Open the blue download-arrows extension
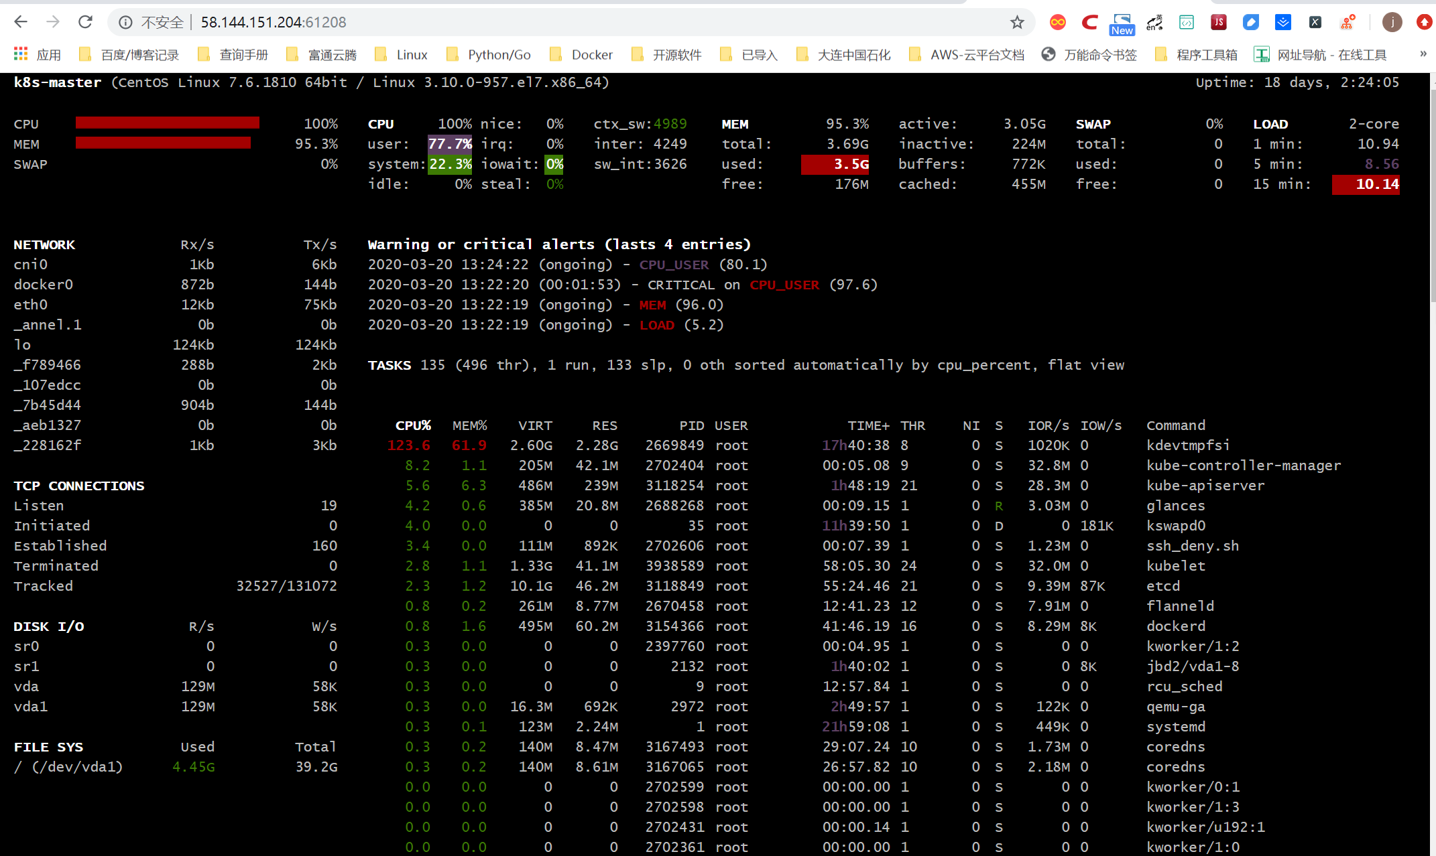The height and width of the screenshot is (856, 1436). [x=1283, y=22]
